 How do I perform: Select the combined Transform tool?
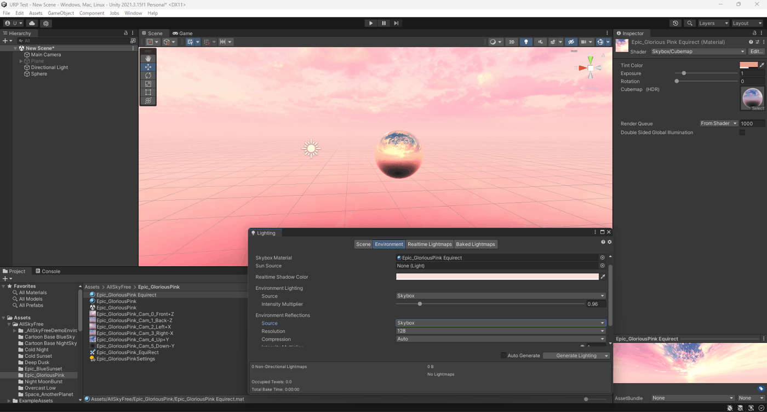(148, 101)
